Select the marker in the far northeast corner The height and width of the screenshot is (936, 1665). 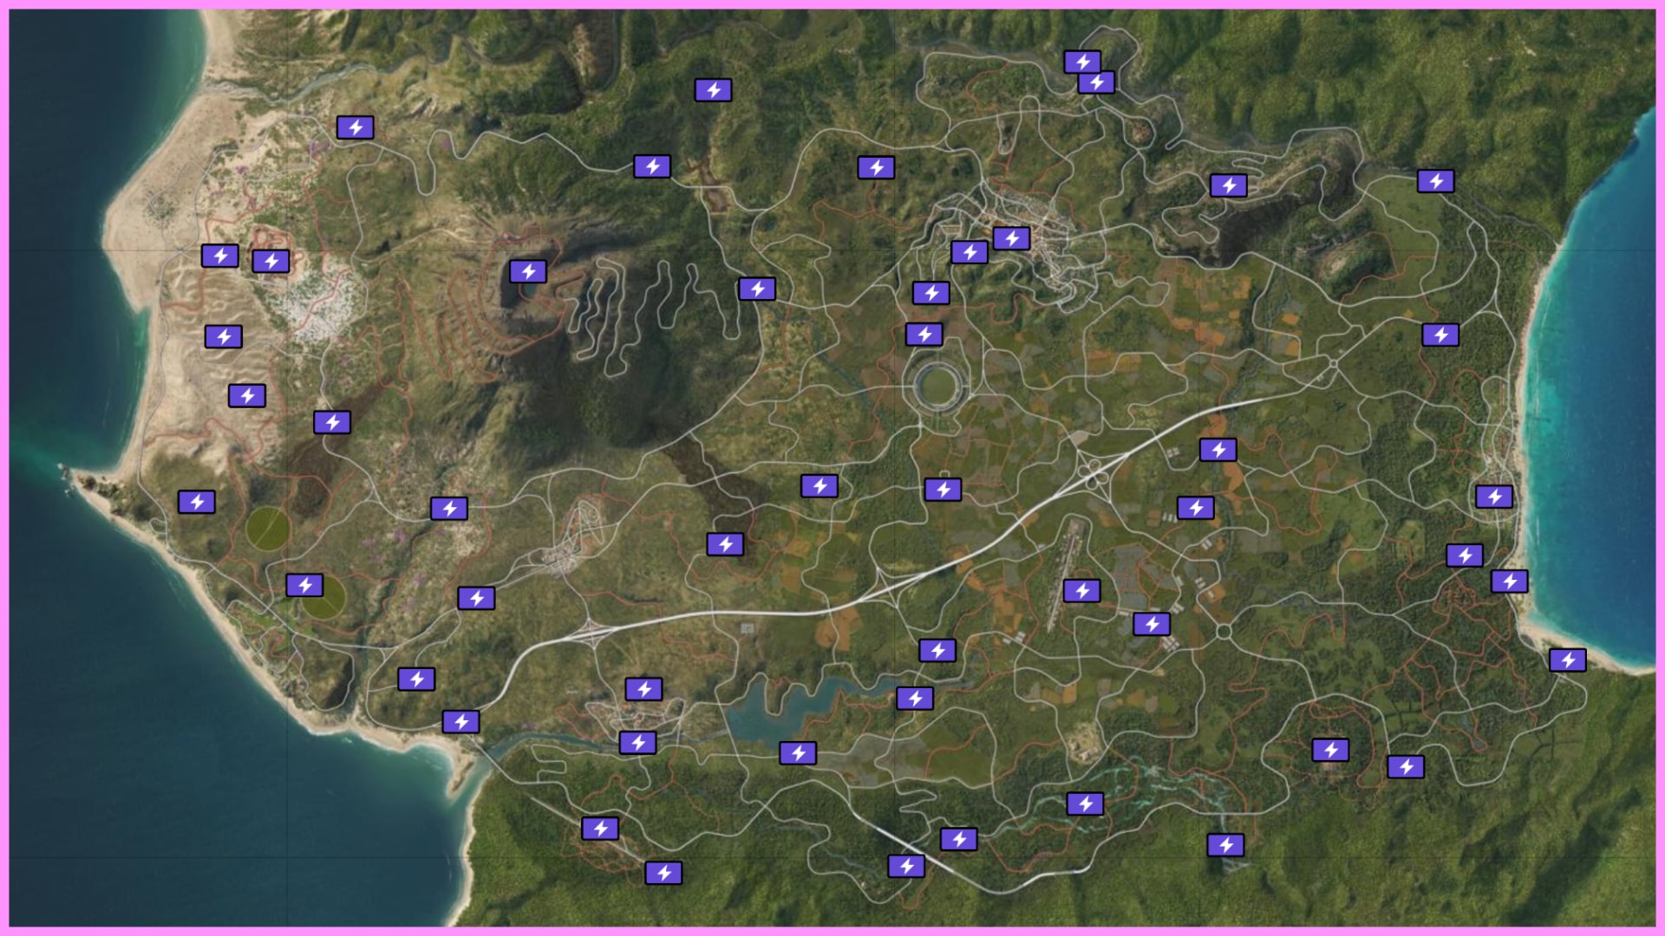click(1436, 181)
